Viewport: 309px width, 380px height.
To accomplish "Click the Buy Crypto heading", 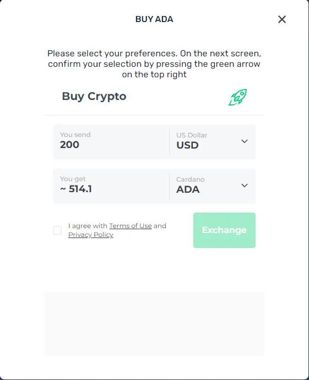I will (94, 96).
